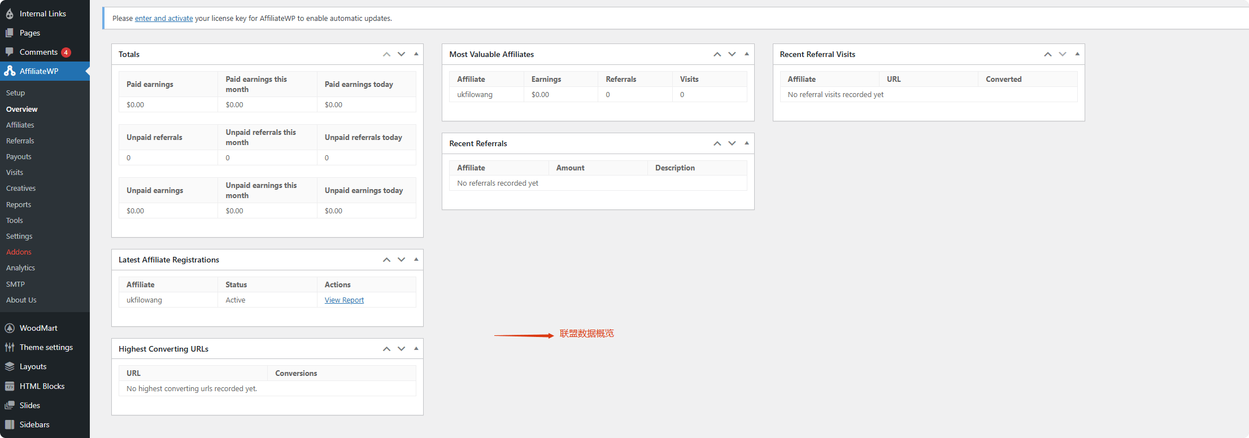The image size is (1249, 438).
Task: Move Latest Affiliate Registrations panel down
Action: pos(401,260)
